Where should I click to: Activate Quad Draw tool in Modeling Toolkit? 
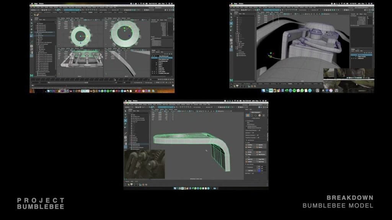click(260, 162)
